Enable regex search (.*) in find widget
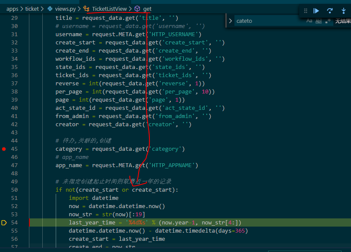 [329, 21]
